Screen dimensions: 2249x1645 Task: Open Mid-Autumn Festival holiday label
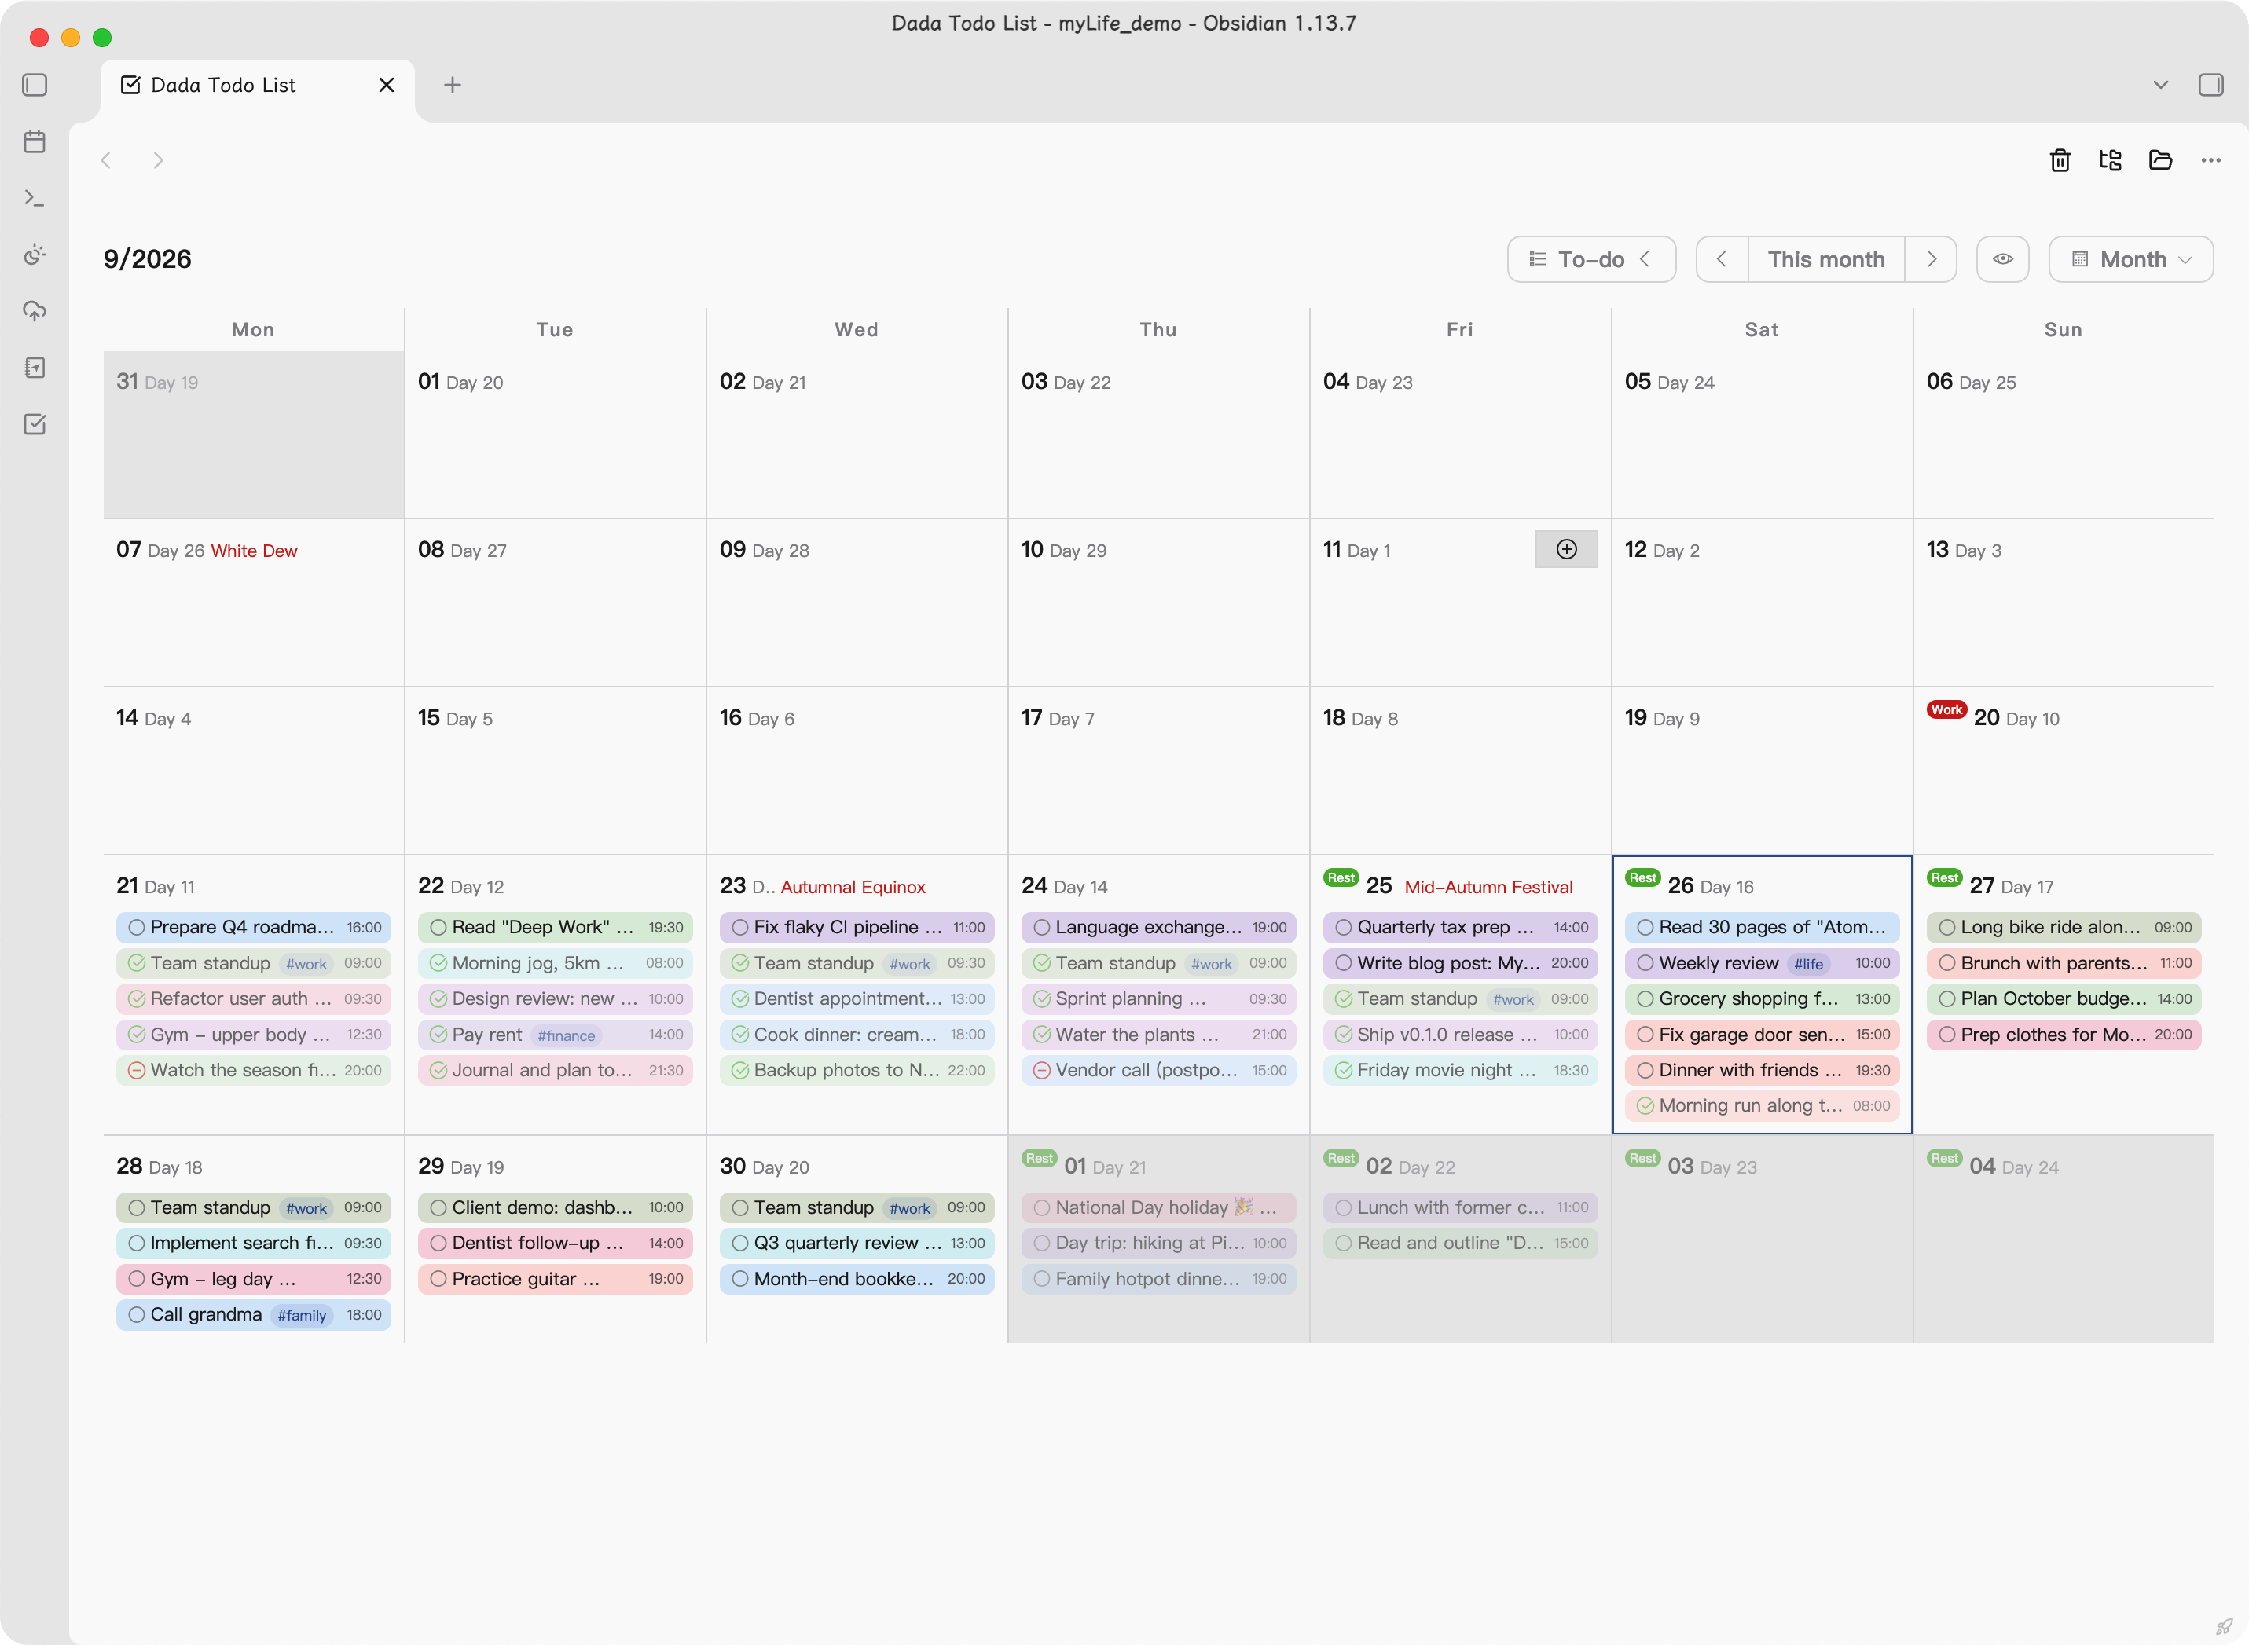(x=1488, y=887)
